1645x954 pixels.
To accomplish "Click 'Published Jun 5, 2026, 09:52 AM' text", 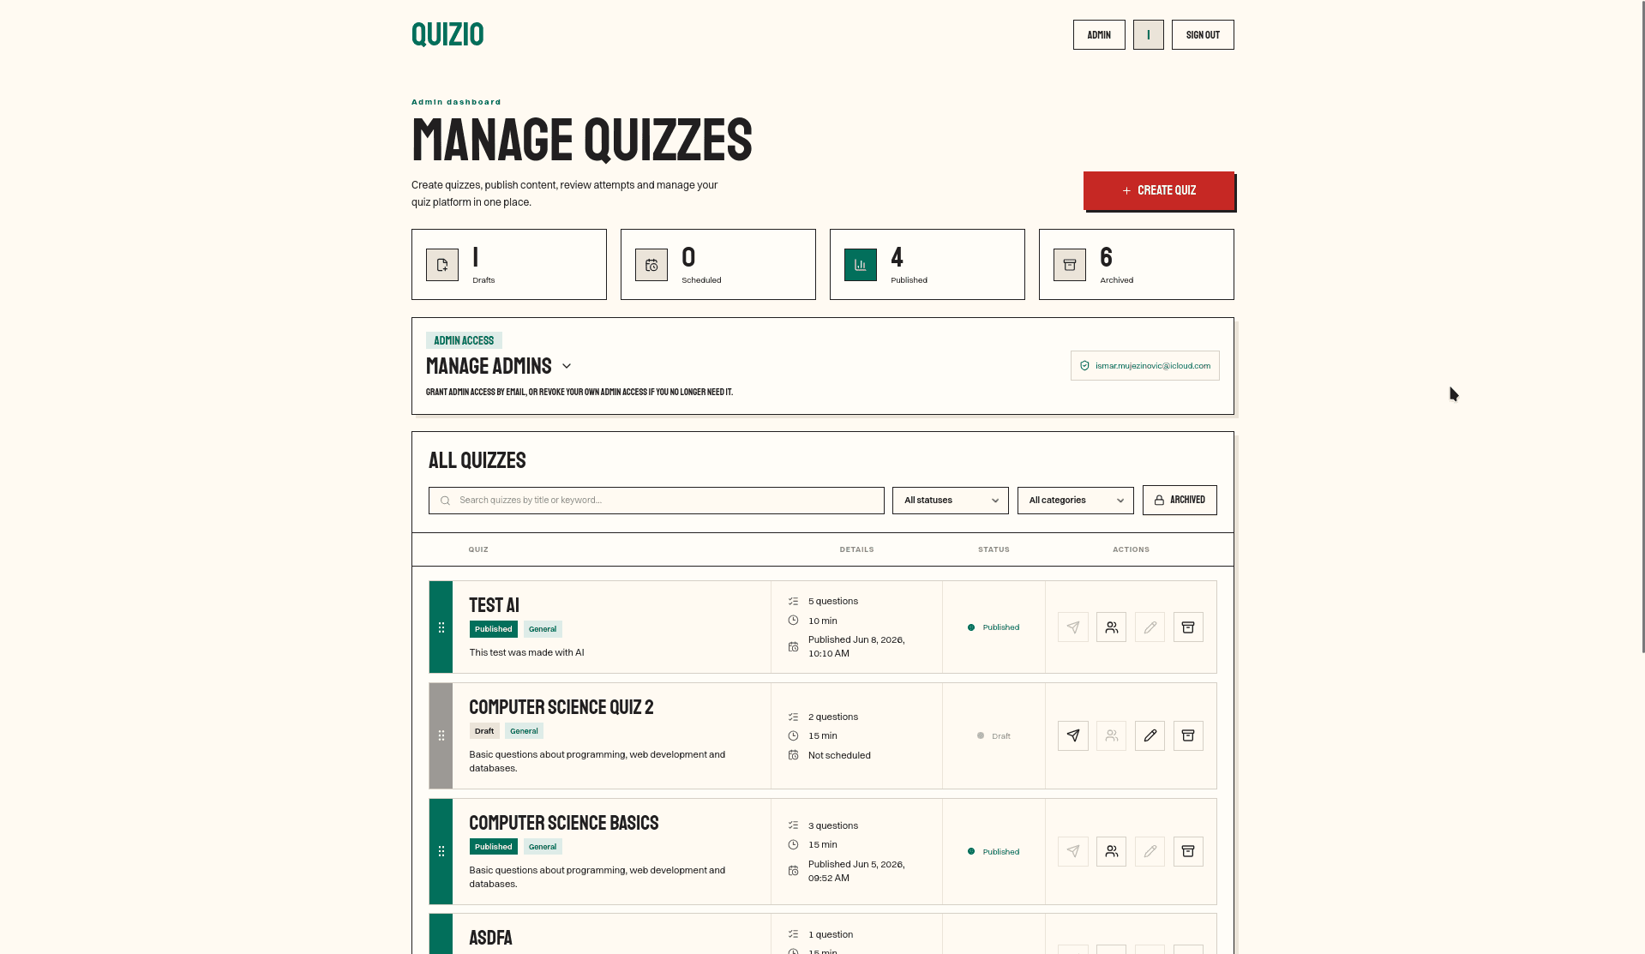I will pos(856,871).
